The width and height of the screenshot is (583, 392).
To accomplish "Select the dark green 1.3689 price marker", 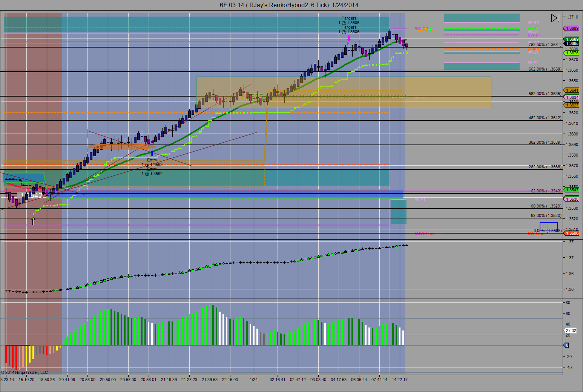I will click(x=572, y=39).
